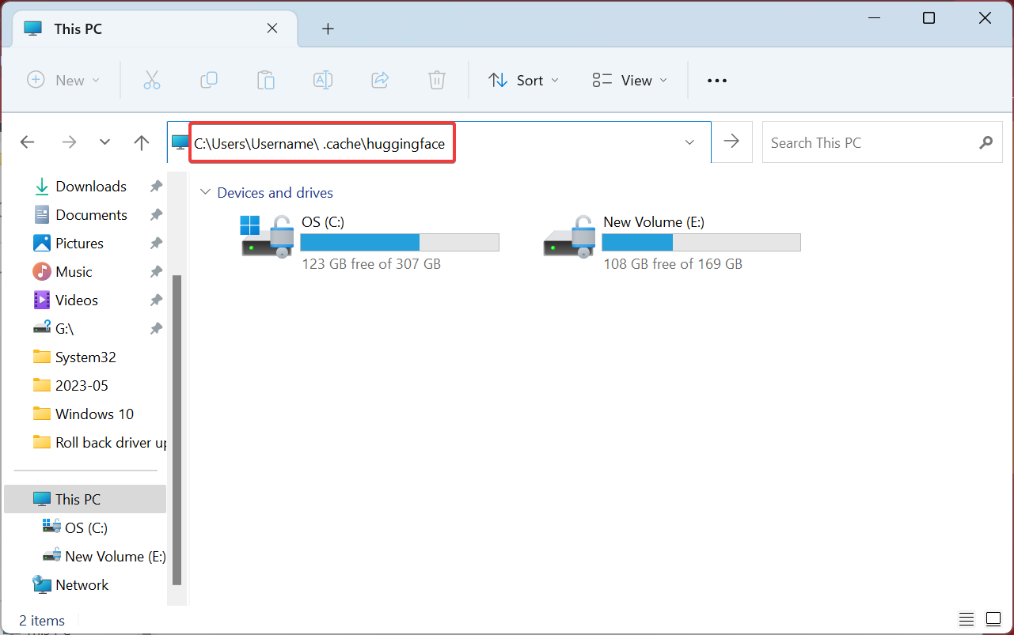Close the This PC tab
The width and height of the screenshot is (1014, 635).
[x=272, y=28]
